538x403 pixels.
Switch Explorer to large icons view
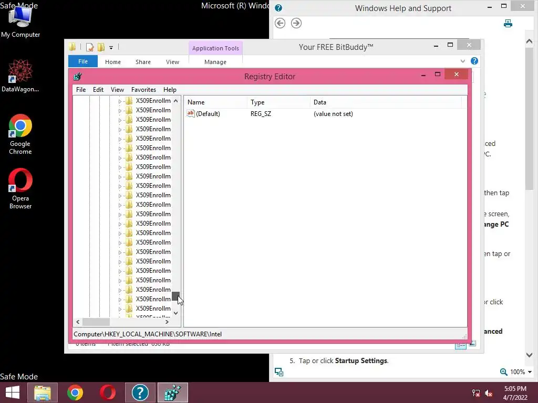coord(472,343)
